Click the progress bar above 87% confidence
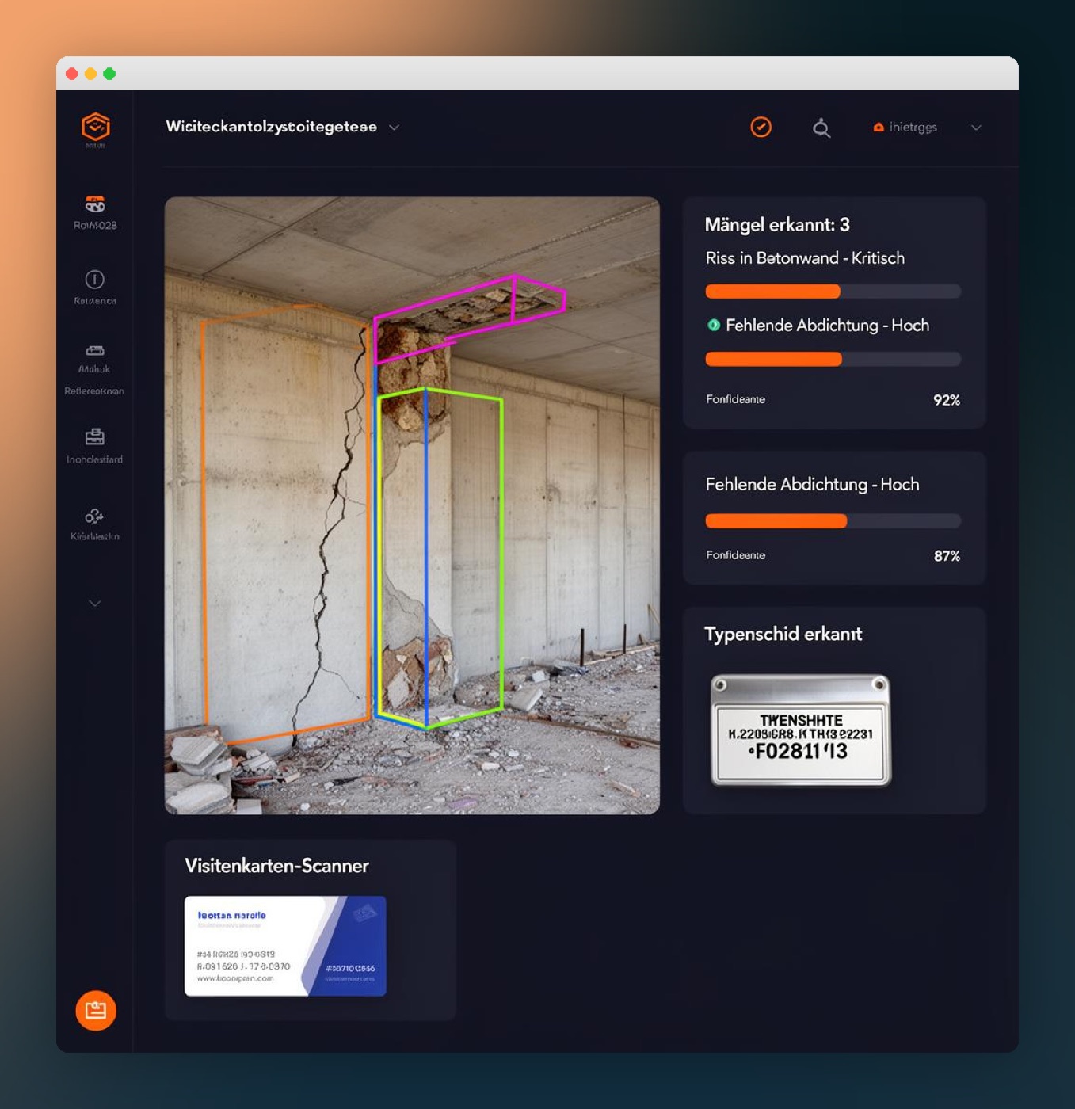Viewport: 1075px width, 1109px height. pos(833,520)
